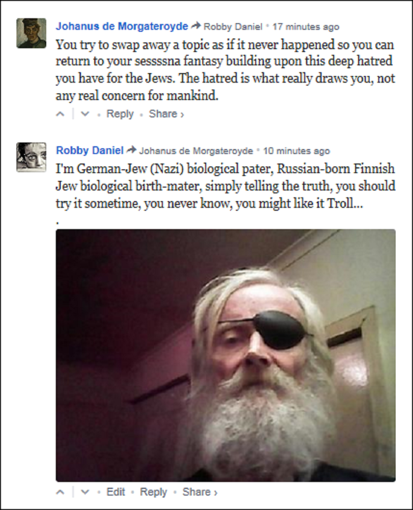Reply to Robby Daniel's comment
The height and width of the screenshot is (510, 413).
(153, 492)
